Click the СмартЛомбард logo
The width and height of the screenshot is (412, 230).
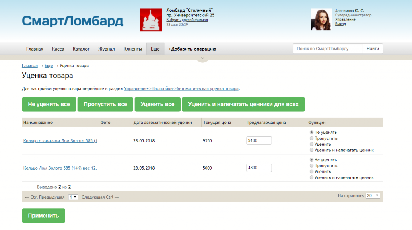72,21
